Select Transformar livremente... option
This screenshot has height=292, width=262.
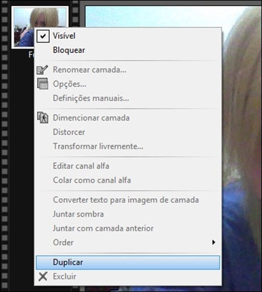pos(98,146)
